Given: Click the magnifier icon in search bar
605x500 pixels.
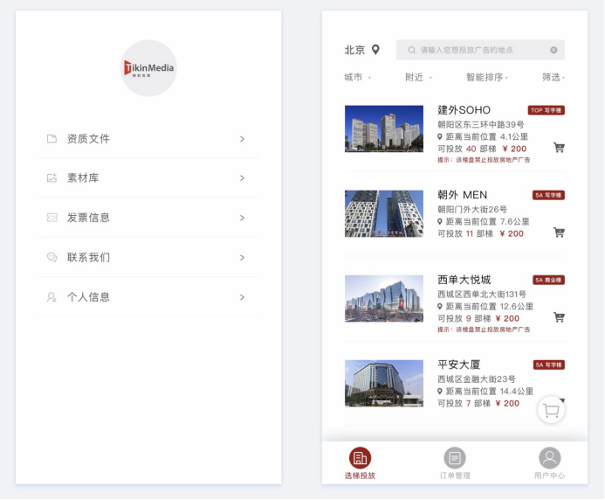Looking at the screenshot, I should (412, 50).
